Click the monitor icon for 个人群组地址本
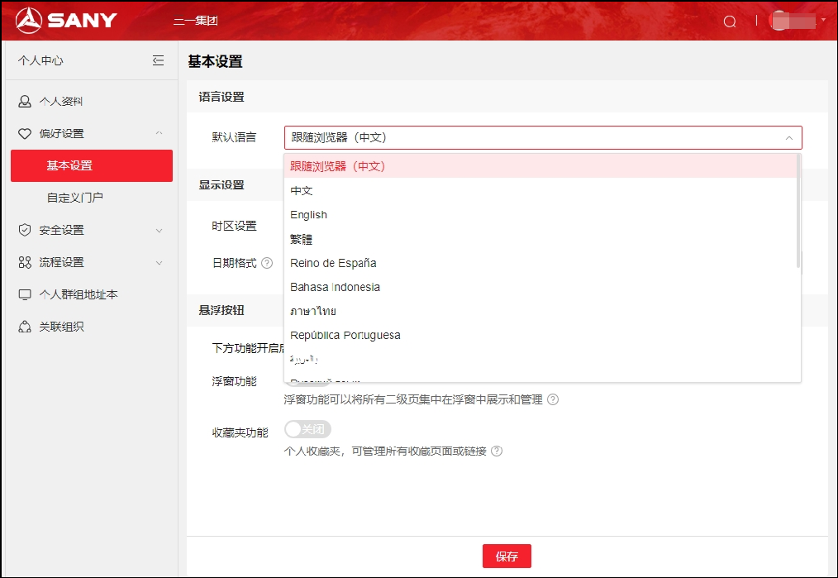This screenshot has height=578, width=838. [25, 294]
